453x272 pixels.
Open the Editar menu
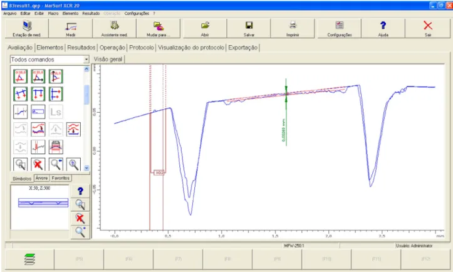[26, 13]
